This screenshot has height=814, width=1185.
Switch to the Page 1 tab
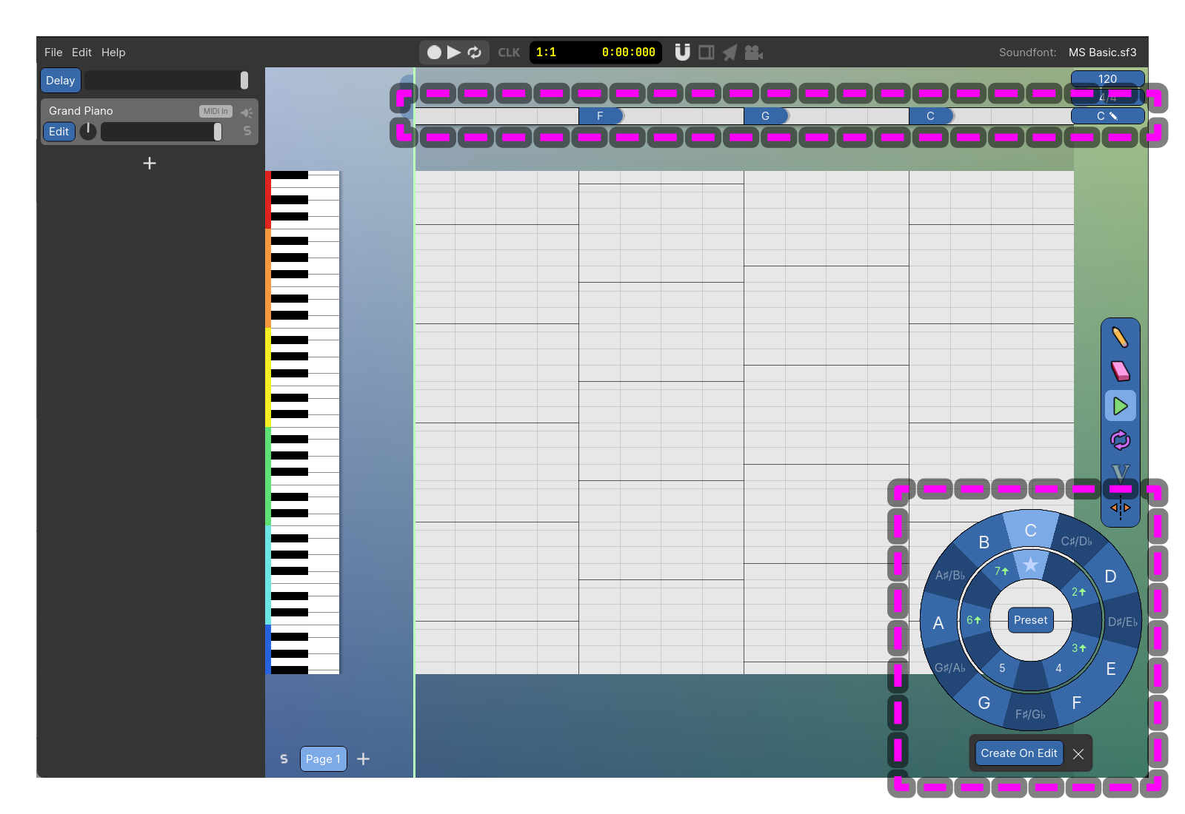click(323, 758)
